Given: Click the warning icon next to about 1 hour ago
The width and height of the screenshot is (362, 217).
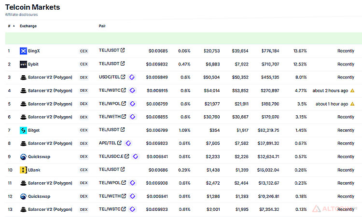Looking at the screenshot, I should (x=352, y=104).
